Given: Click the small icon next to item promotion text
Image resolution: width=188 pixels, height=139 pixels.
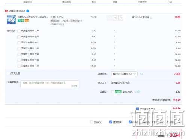Looking at the screenshot, I should [x=151, y=18].
